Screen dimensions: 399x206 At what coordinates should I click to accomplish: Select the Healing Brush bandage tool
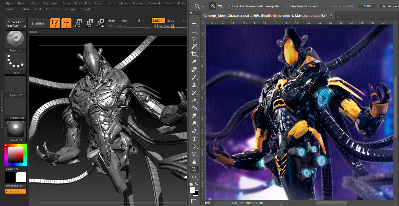194,69
